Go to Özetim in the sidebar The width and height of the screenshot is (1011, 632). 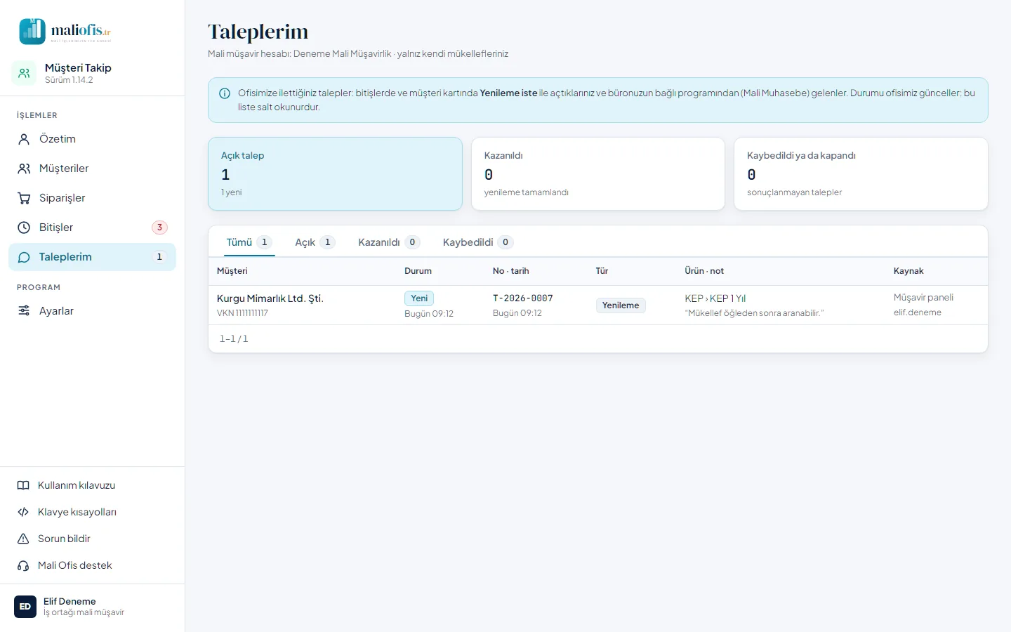(92, 139)
